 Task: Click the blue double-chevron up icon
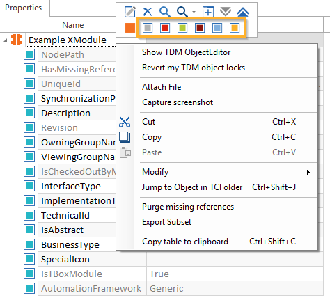coord(243,12)
